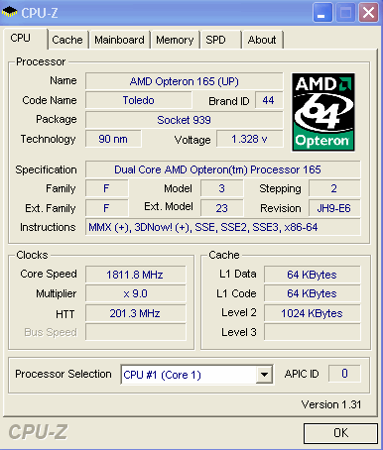Click the Family value field
Viewport: 383px width, 450px height.
pos(107,188)
